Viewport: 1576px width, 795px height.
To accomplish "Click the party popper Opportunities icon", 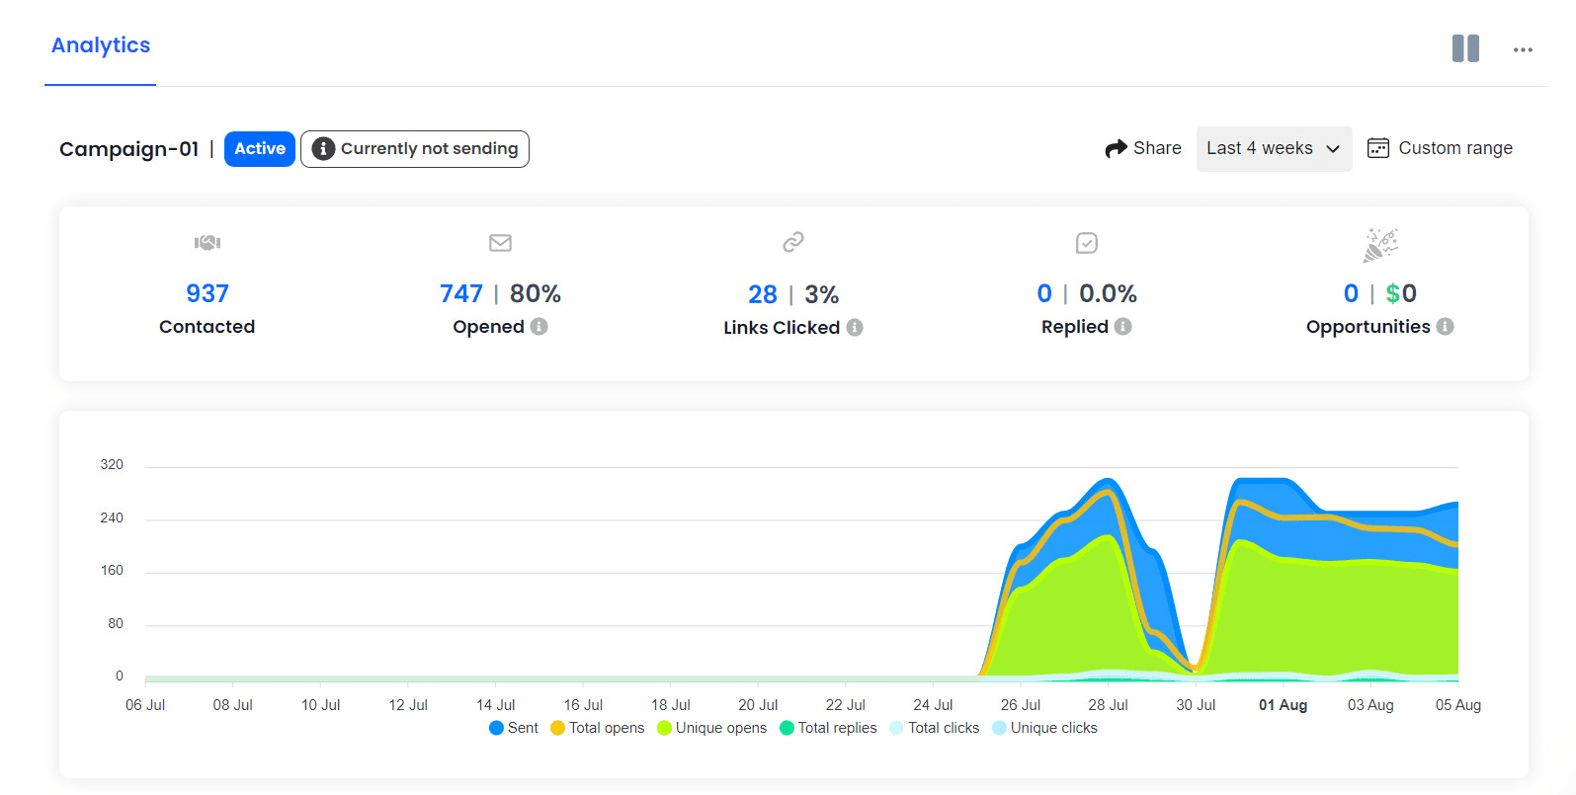I will pyautogui.click(x=1380, y=245).
